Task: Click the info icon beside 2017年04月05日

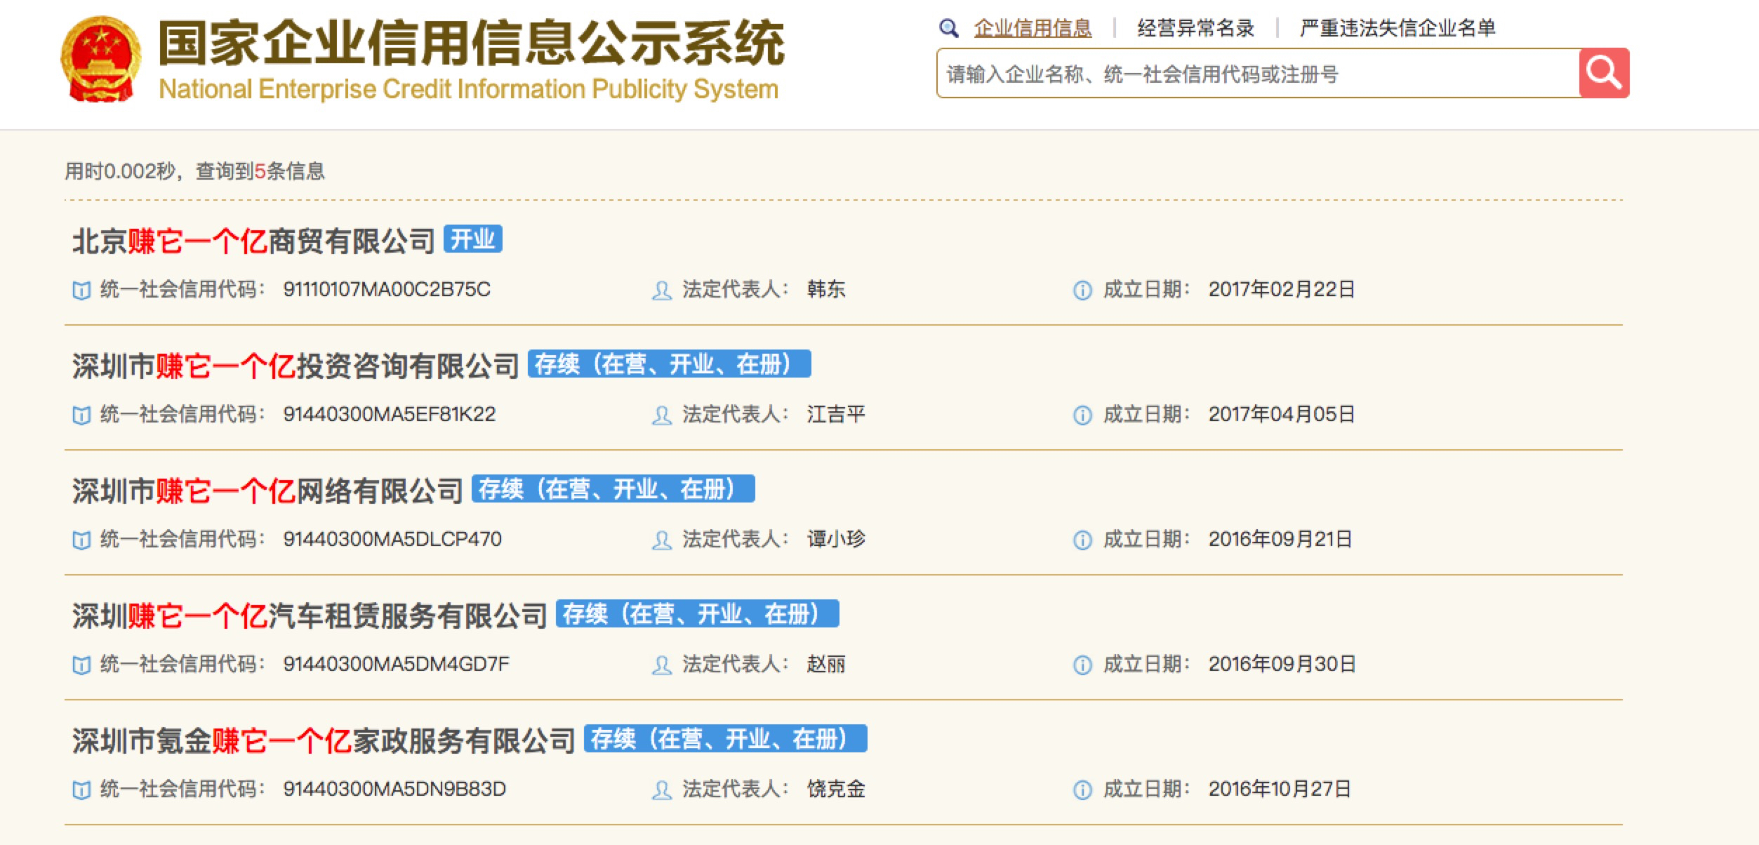Action: [x=1082, y=415]
